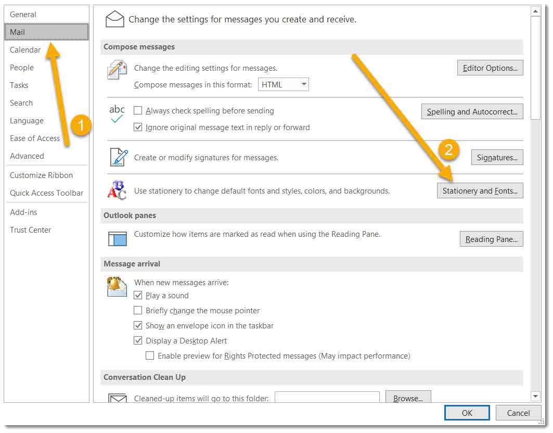Click the Browse button for cleaned-up items
The image size is (553, 433).
coord(408,398)
